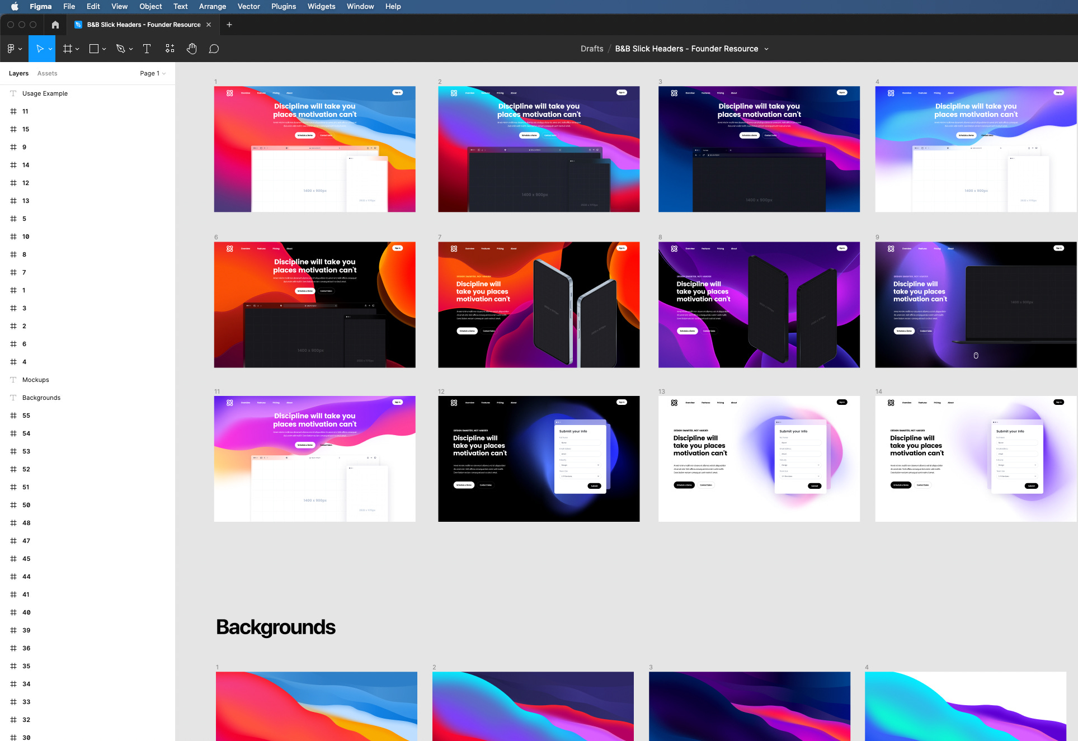Select the Frame tool
Image resolution: width=1078 pixels, height=741 pixels.
pyautogui.click(x=68, y=49)
